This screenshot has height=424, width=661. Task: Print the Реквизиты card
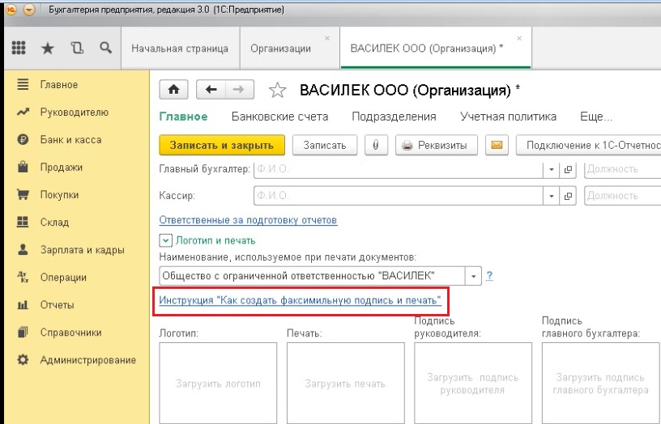[x=437, y=146]
